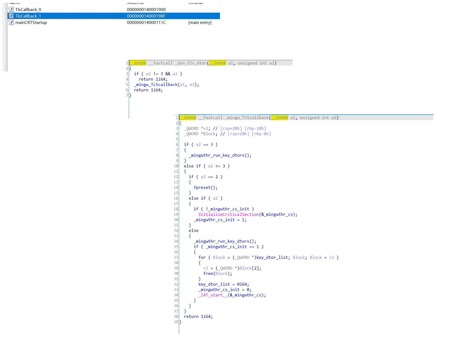Viewport: 459px width, 348px height.
Task: Click the free(Block) call
Action: pyautogui.click(x=218, y=274)
